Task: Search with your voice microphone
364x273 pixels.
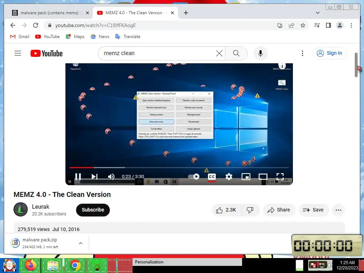Action: [x=261, y=53]
